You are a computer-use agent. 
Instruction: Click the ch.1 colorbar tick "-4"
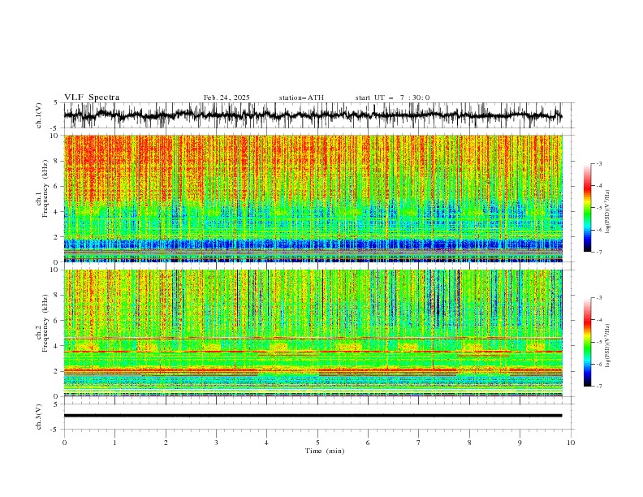[x=599, y=186]
